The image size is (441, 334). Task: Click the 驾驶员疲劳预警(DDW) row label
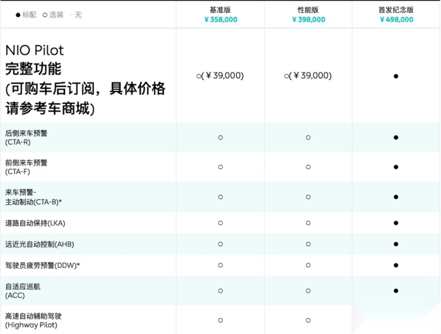[42, 265]
